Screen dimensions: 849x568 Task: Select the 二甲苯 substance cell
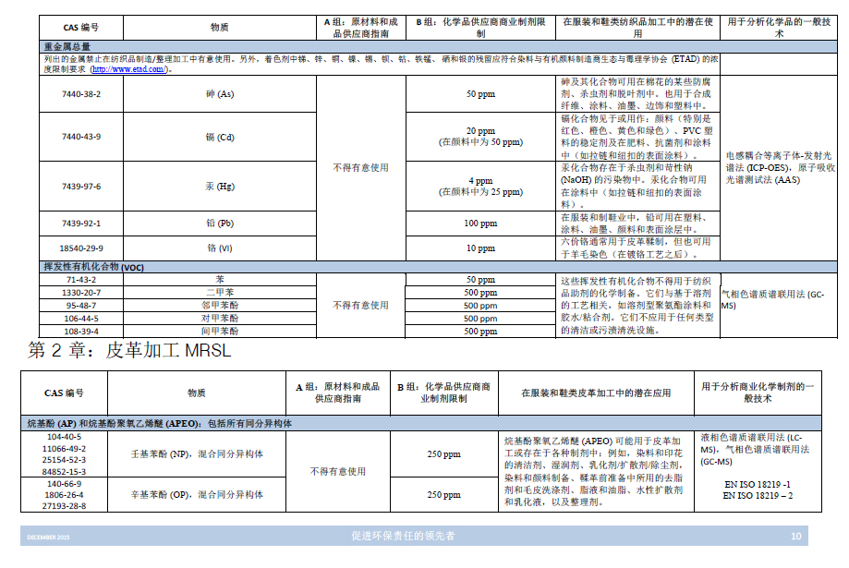click(x=219, y=292)
